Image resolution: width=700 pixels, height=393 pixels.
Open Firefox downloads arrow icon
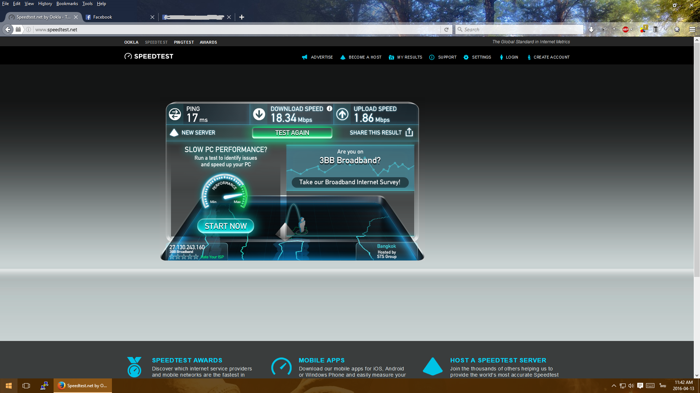pyautogui.click(x=591, y=29)
